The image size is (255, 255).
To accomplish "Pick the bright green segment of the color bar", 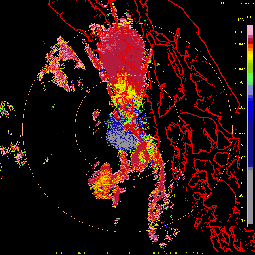I will tap(250, 77).
